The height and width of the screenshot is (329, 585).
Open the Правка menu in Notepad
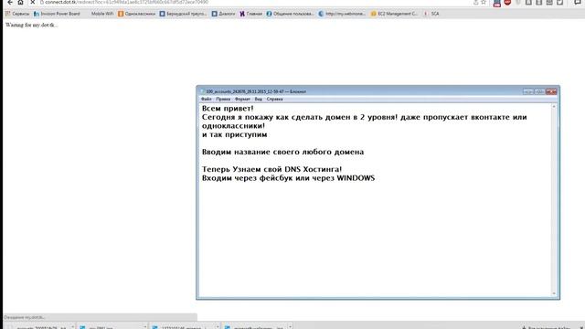223,100
